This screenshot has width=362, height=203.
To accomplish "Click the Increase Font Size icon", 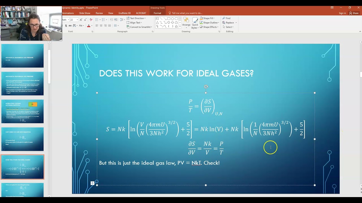I will [81, 20].
